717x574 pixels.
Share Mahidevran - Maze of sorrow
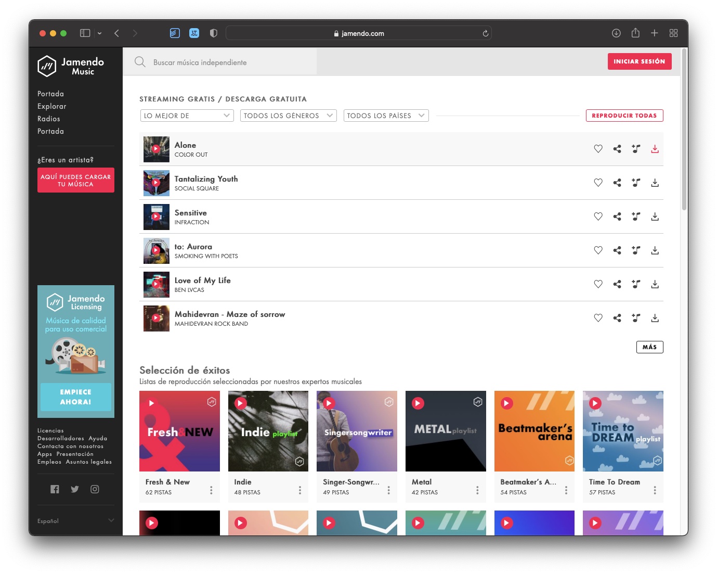tap(617, 318)
